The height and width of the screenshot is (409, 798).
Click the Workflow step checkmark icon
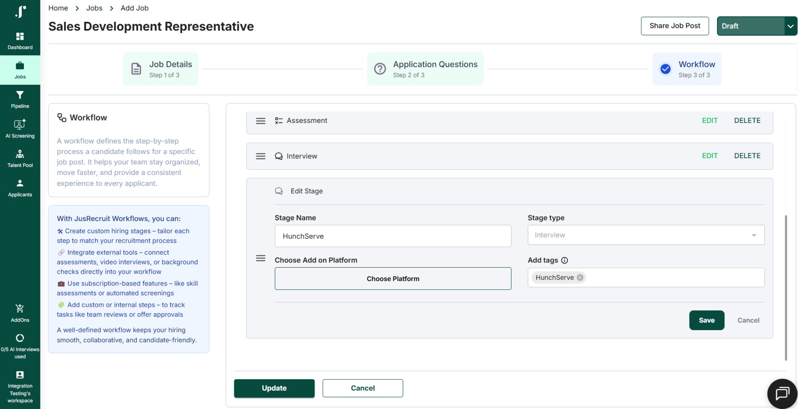tap(666, 69)
